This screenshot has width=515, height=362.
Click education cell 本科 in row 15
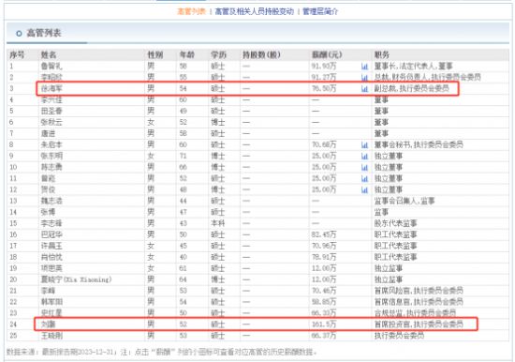[218, 223]
